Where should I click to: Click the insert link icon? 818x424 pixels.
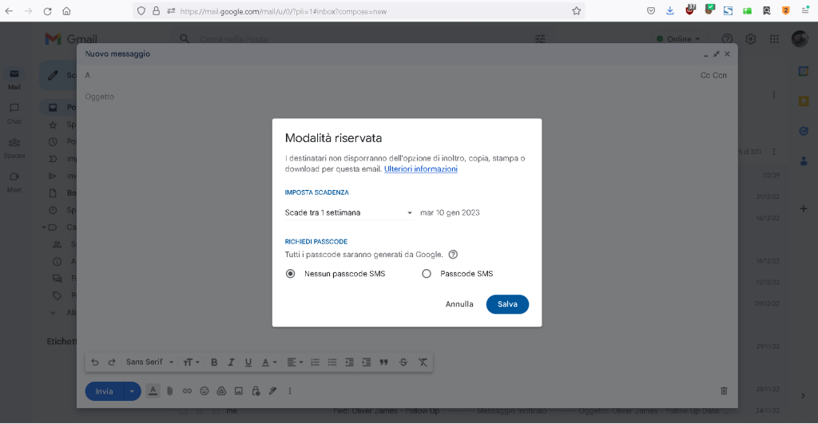[x=187, y=391]
